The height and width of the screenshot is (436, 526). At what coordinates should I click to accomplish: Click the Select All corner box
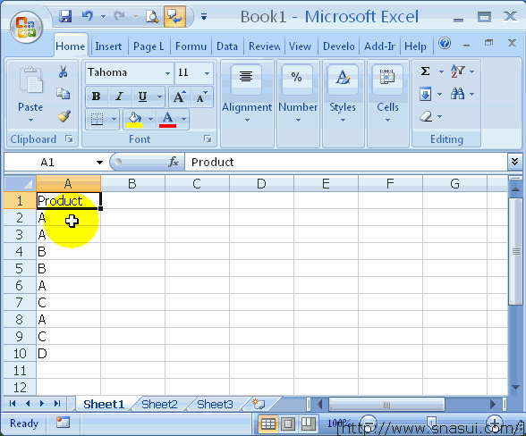20,183
